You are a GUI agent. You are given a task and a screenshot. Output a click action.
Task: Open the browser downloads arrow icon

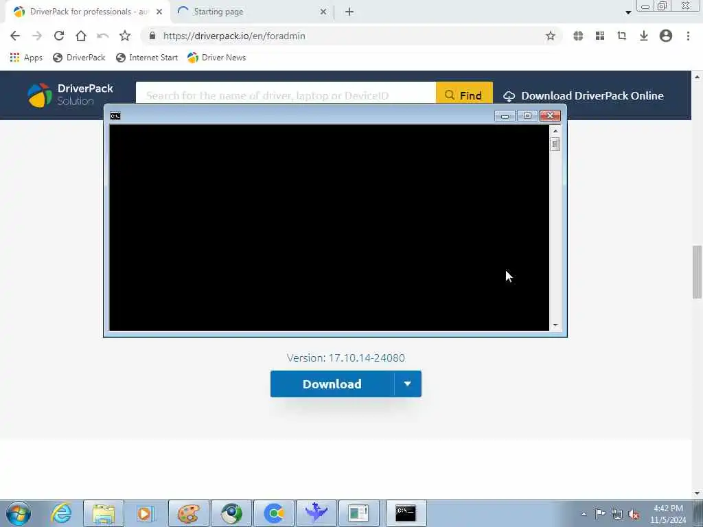point(643,36)
